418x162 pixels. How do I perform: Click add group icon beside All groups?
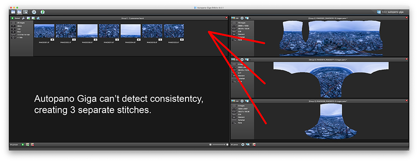tap(27, 145)
